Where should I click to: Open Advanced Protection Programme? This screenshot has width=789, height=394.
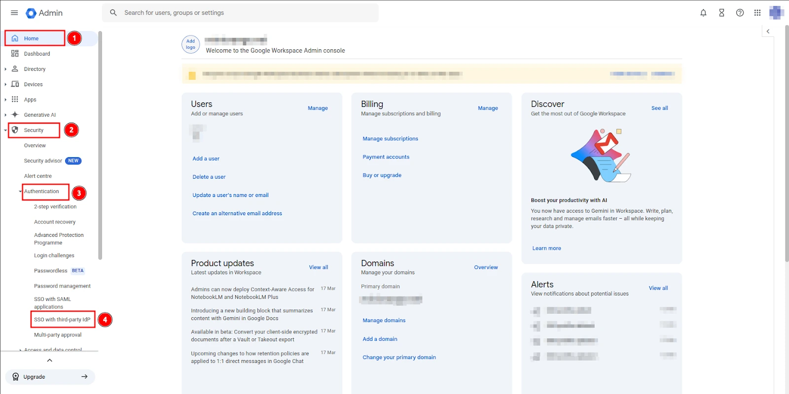click(x=59, y=239)
